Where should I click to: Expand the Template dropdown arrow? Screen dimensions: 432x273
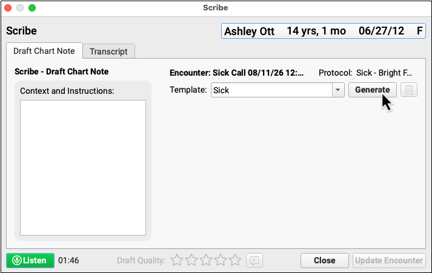[337, 90]
